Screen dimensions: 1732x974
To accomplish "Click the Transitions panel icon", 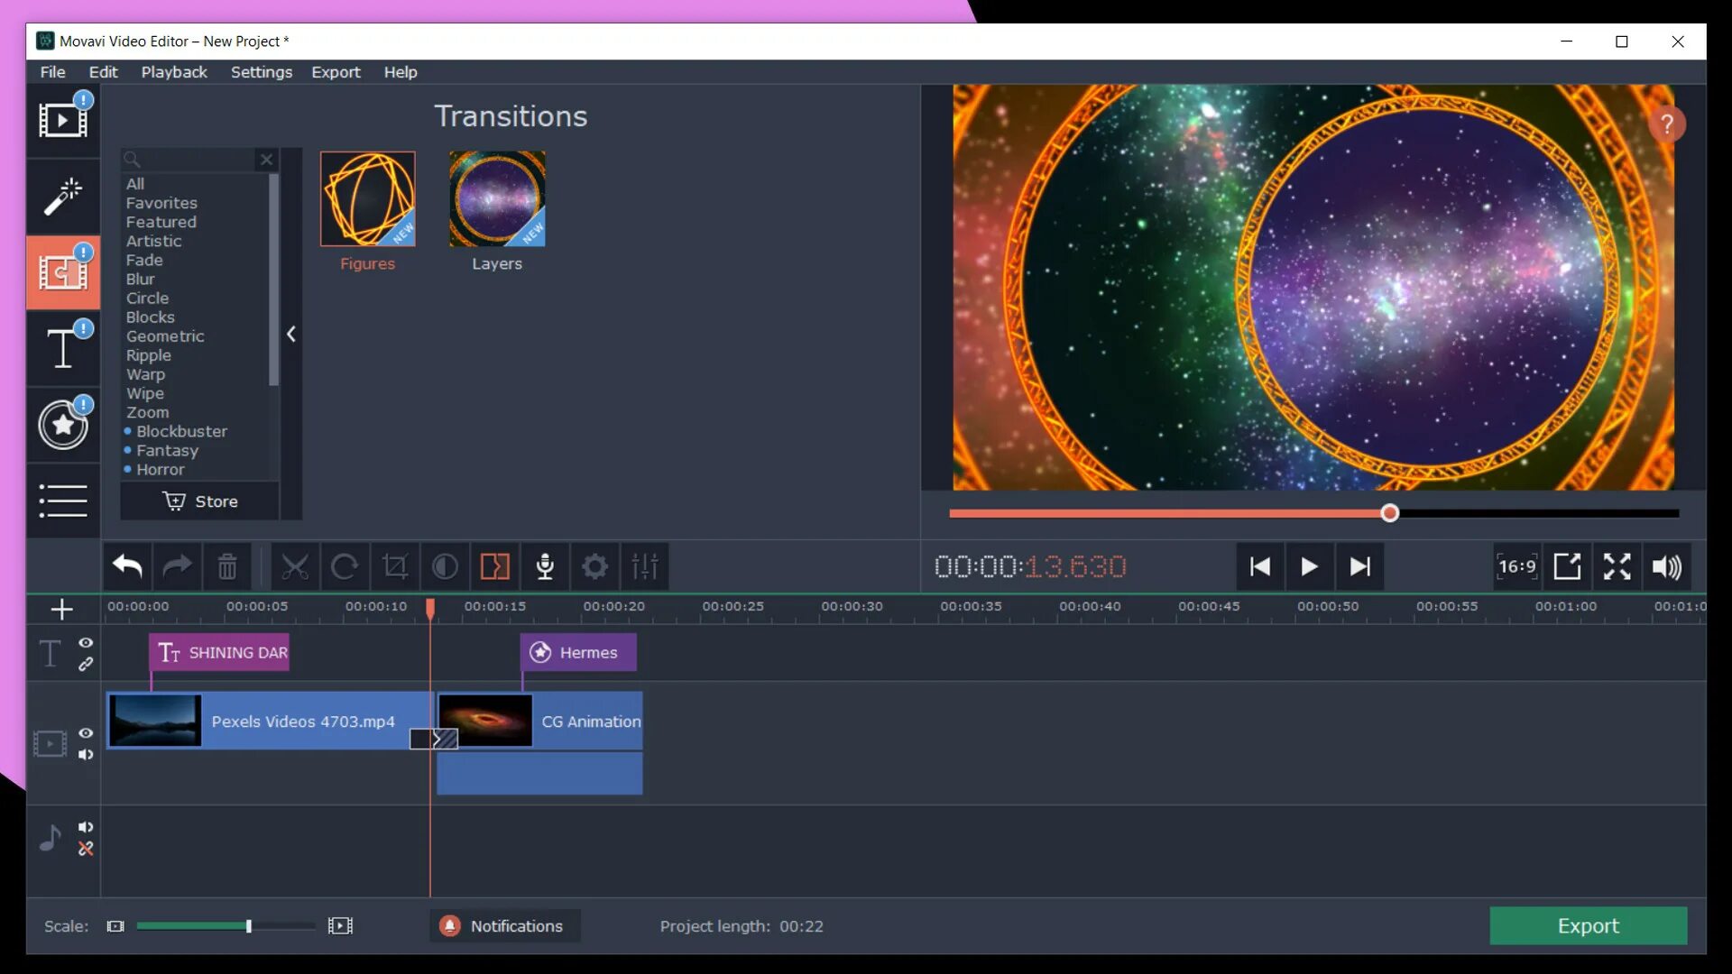I will tap(63, 271).
